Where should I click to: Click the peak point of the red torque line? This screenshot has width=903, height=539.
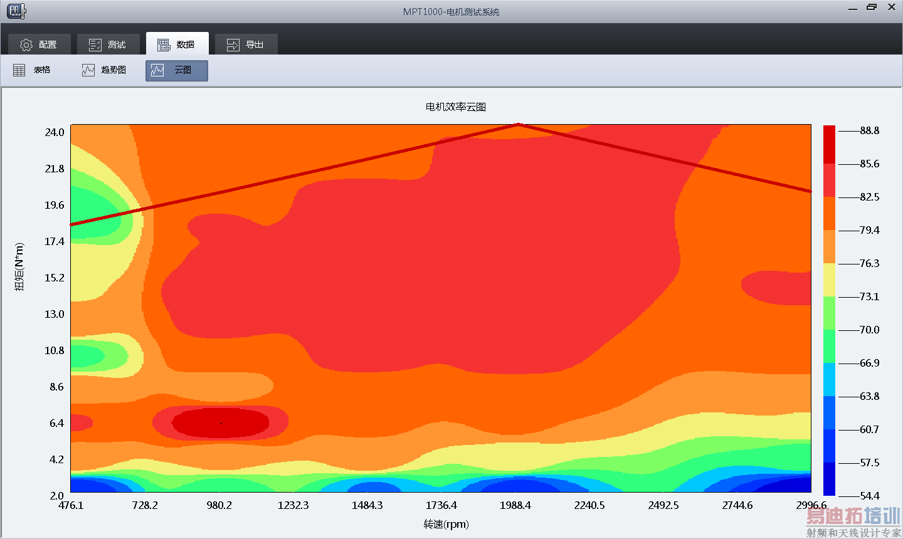tap(518, 125)
